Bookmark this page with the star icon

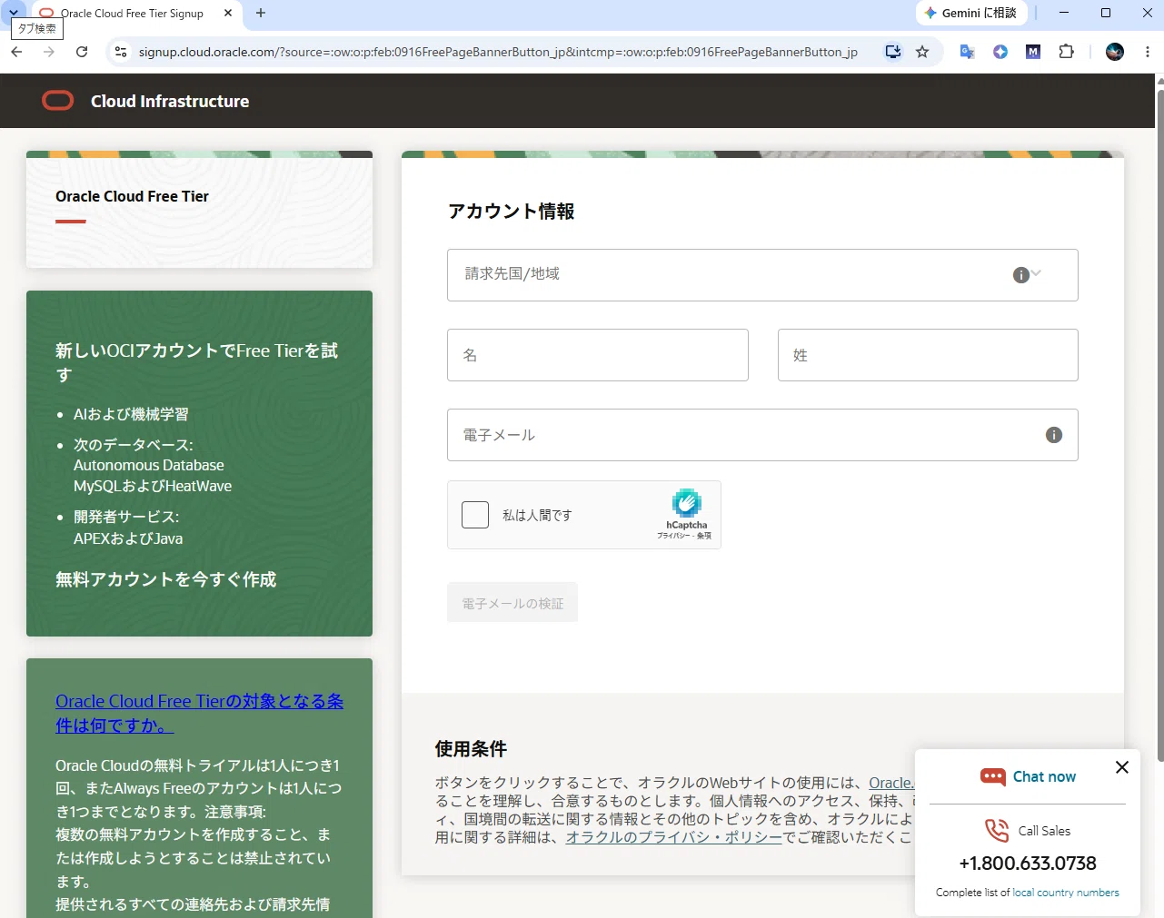pyautogui.click(x=922, y=52)
